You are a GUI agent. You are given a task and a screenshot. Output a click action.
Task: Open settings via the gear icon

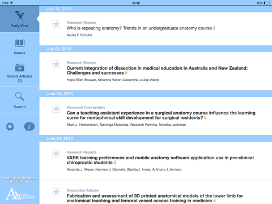10,126
